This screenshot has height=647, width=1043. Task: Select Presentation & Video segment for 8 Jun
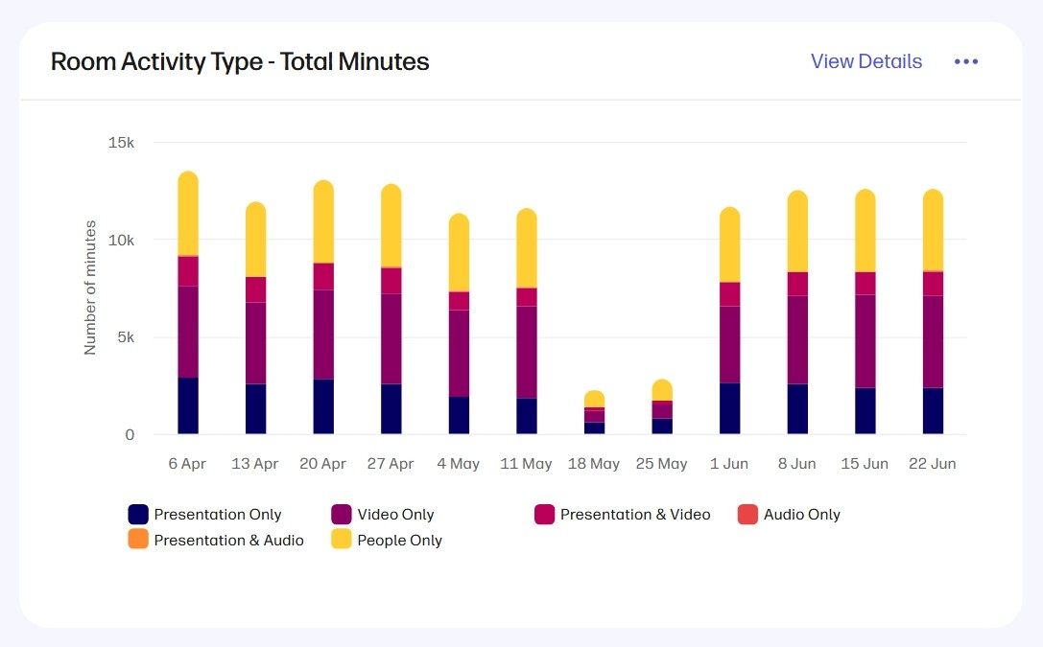(x=797, y=284)
